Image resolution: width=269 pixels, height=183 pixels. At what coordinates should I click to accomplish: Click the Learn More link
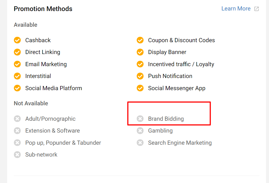click(x=236, y=9)
